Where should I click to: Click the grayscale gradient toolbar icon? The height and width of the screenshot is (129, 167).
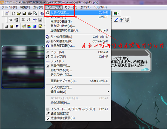(6, 26)
